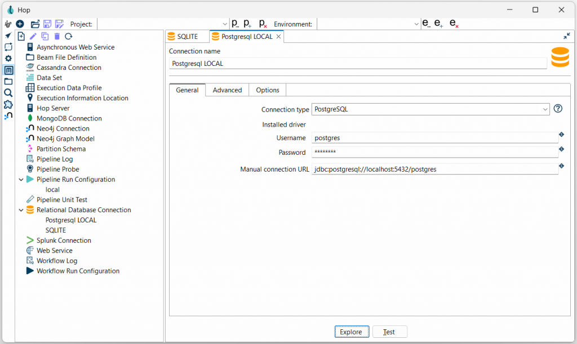
Task: Open the Metadata perspective in left sidebar
Action: click(8, 70)
